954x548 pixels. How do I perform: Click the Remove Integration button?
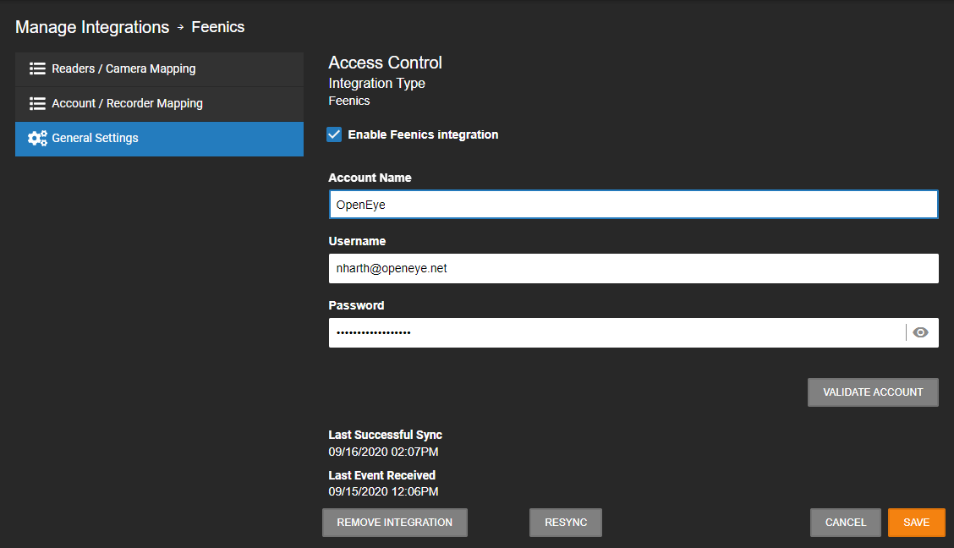click(x=395, y=523)
